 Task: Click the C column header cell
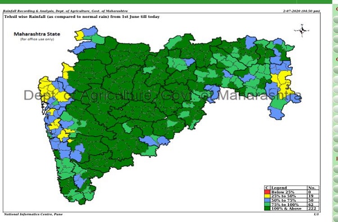coord(267,188)
